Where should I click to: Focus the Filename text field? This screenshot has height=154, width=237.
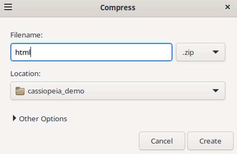coord(91,52)
